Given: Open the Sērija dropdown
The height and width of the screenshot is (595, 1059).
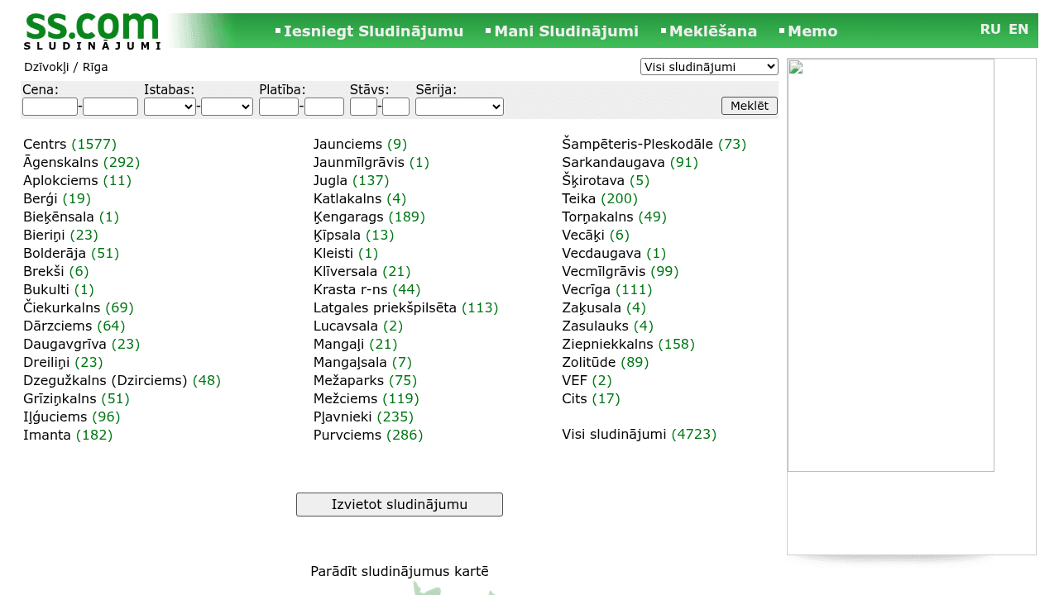Looking at the screenshot, I should pyautogui.click(x=459, y=107).
